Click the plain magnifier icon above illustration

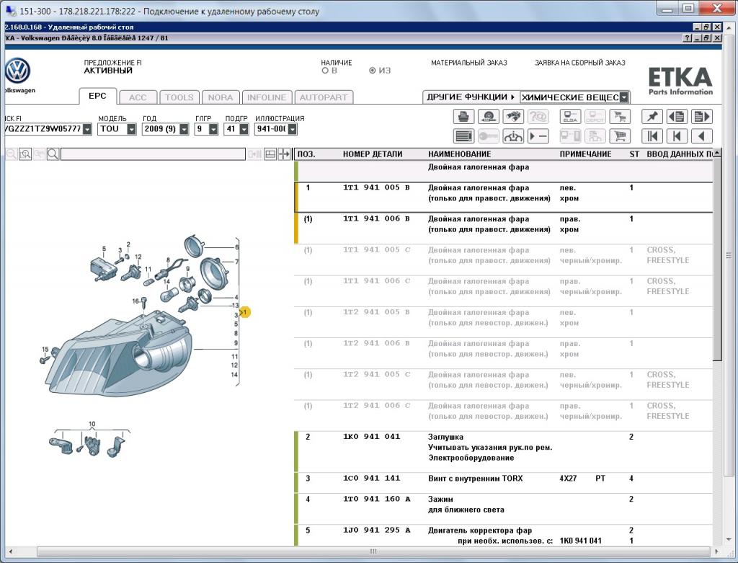click(x=53, y=154)
